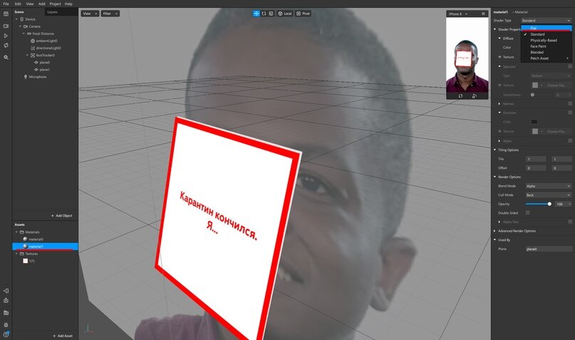The image size is (575, 340).
Task: Expand Advanced Render Options section
Action: pos(494,231)
